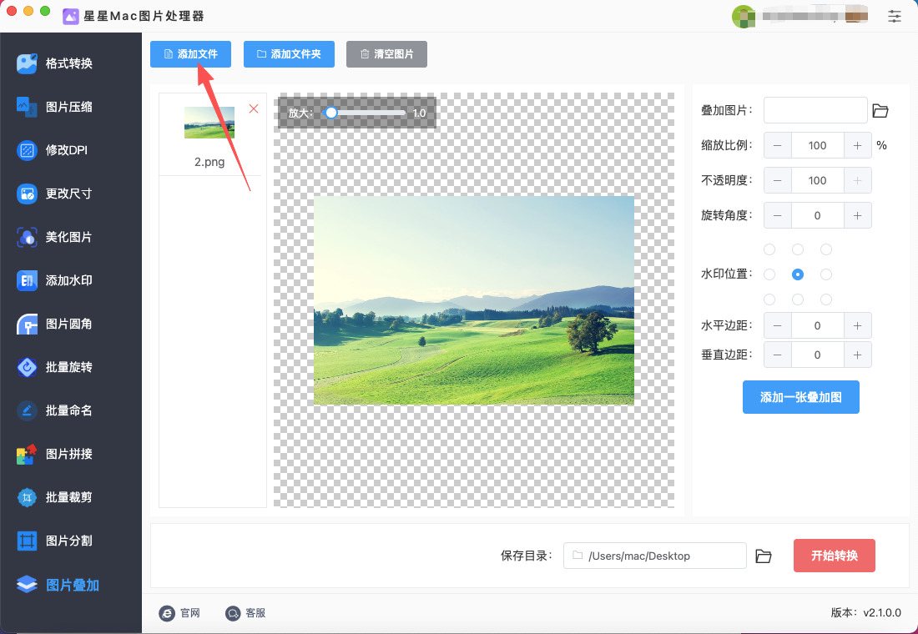Screen dimensions: 918x634
Task: Switch to 图片拼接 sidebar label
Action: [x=69, y=454]
